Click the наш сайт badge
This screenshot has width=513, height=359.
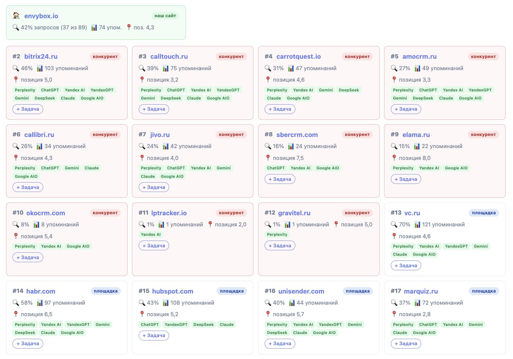coord(165,16)
